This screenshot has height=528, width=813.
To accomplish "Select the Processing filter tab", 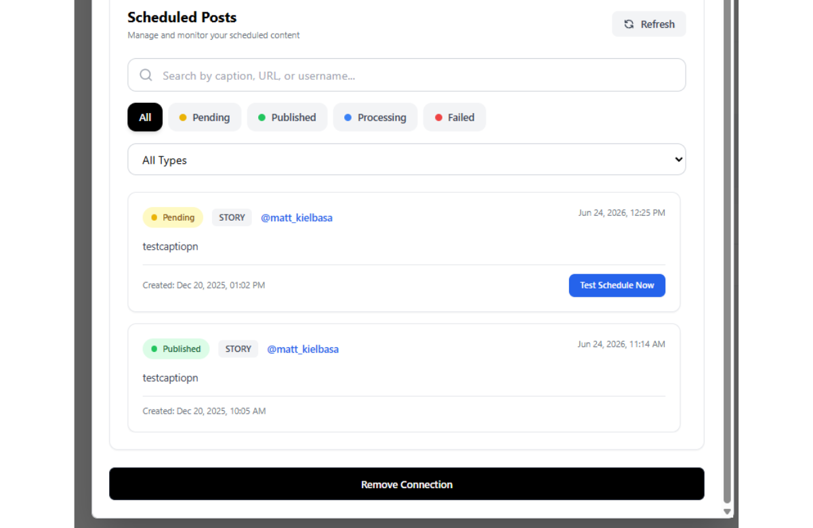I will [x=375, y=117].
